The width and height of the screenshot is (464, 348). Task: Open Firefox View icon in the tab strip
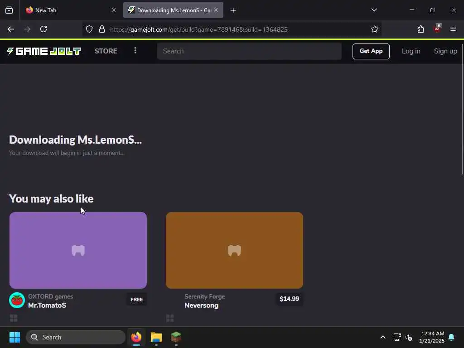[x=9, y=10]
